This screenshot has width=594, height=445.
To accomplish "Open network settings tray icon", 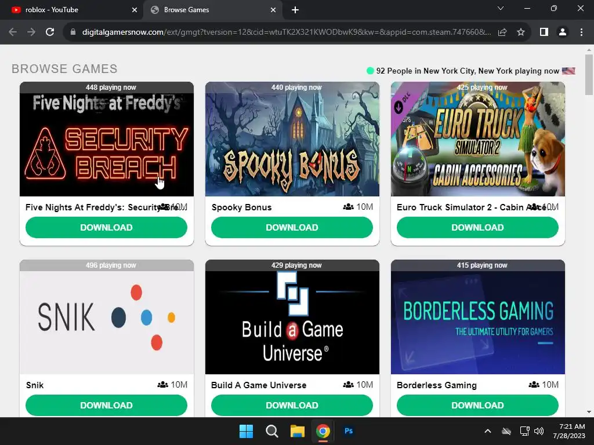I will pos(524,431).
